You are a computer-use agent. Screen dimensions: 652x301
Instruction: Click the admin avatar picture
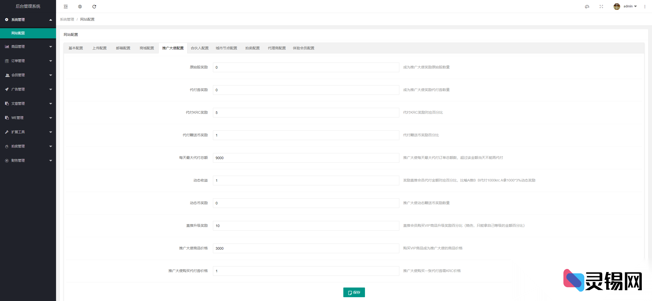pyautogui.click(x=617, y=7)
